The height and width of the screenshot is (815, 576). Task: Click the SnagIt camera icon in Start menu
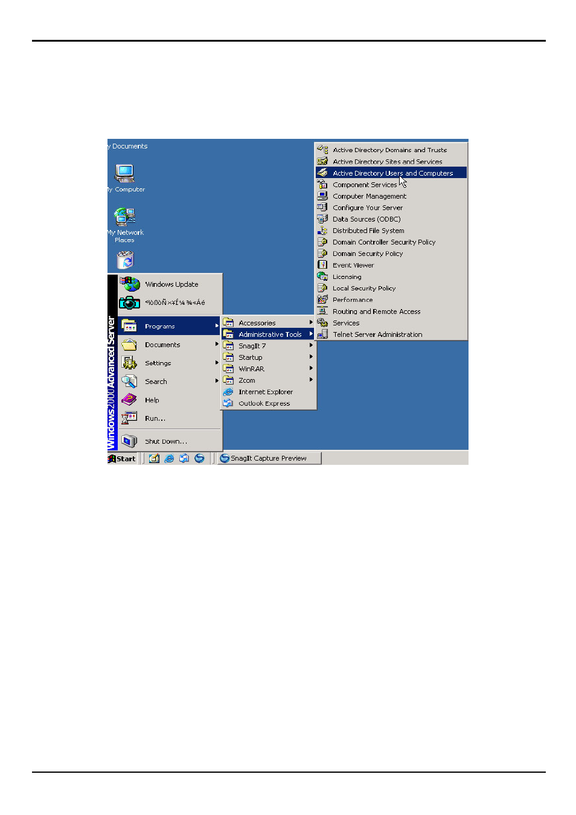(x=129, y=302)
